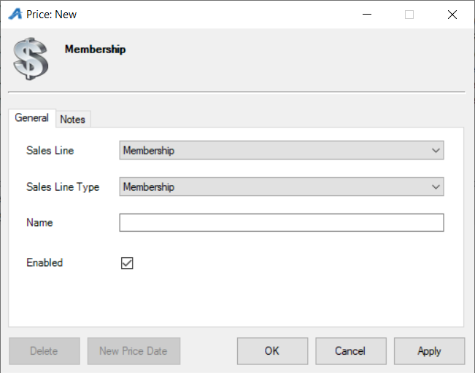Viewport: 475px width, 373px height.
Task: Confirm with the OK button
Action: pos(272,351)
